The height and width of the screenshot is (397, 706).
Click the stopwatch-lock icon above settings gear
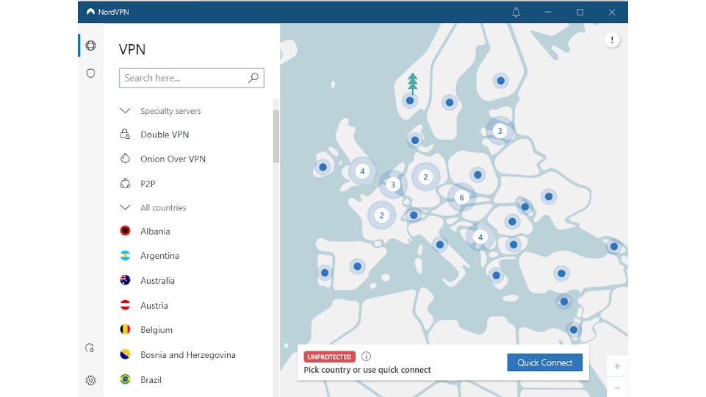tap(90, 348)
